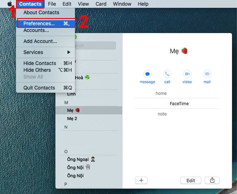Start a phone call with the call icon
The image size is (237, 194).
coord(167,74)
